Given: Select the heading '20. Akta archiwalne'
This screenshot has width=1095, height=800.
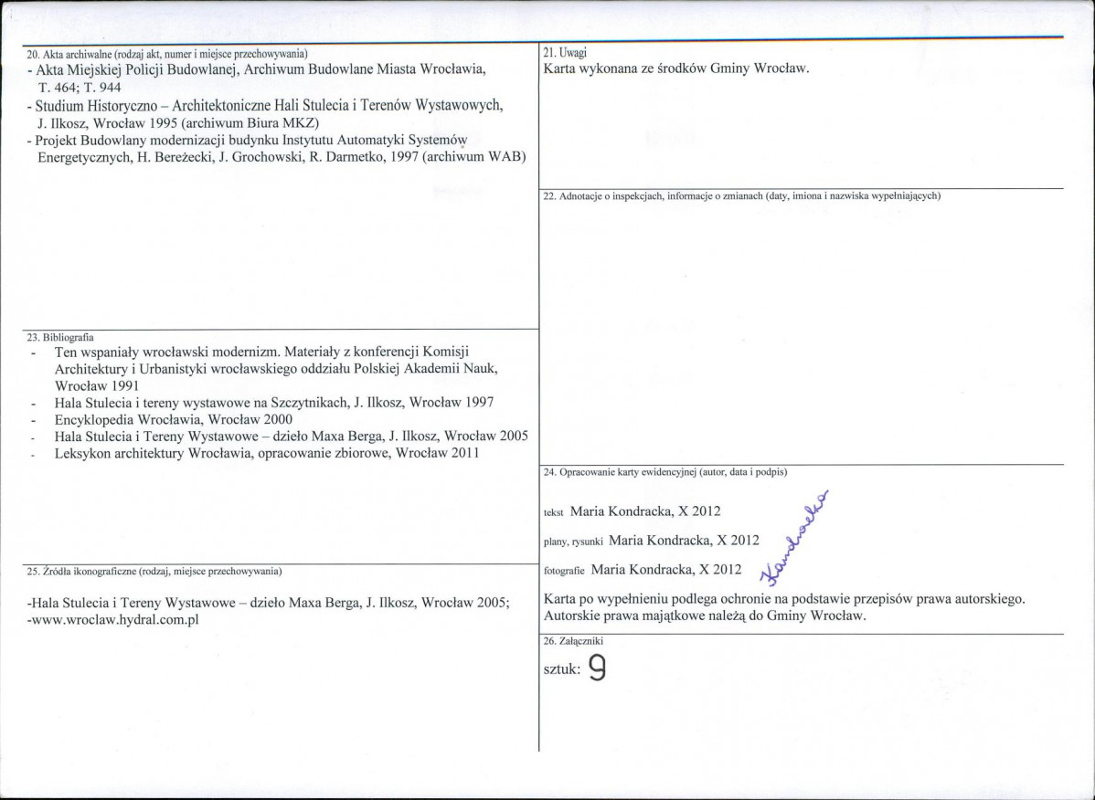Looking at the screenshot, I should [x=166, y=52].
